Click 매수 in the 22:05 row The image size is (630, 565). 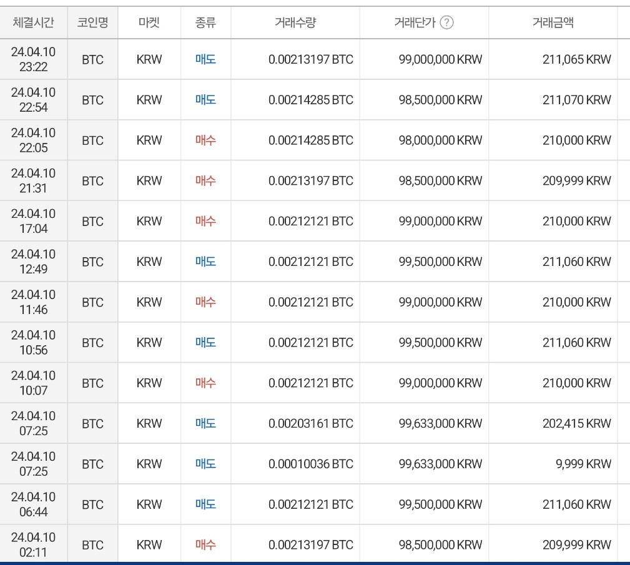(205, 140)
